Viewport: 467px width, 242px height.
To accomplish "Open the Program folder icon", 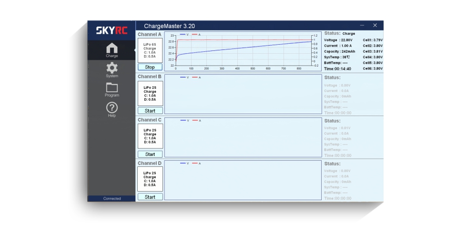I will pos(112,90).
